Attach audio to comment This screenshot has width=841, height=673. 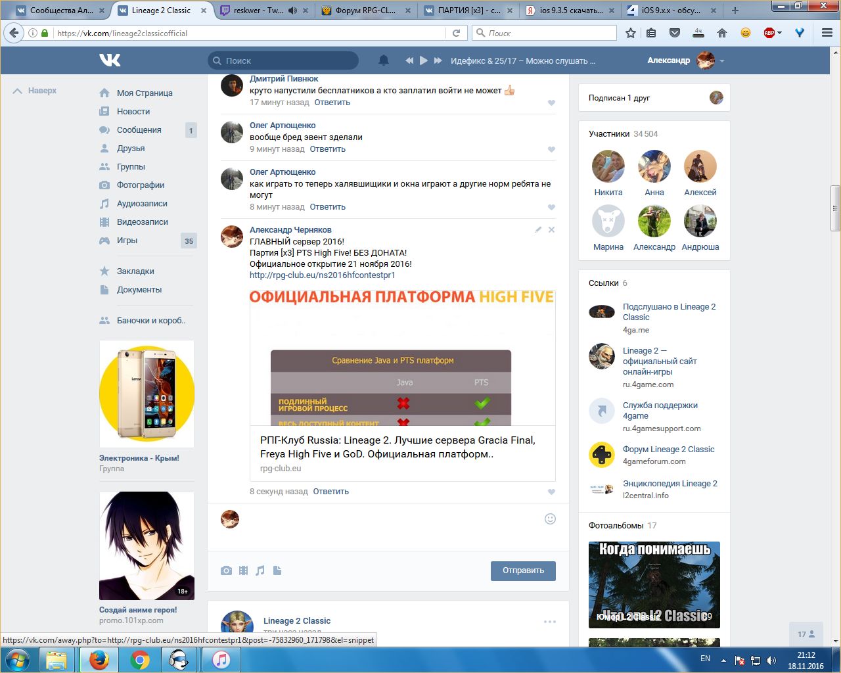[260, 570]
